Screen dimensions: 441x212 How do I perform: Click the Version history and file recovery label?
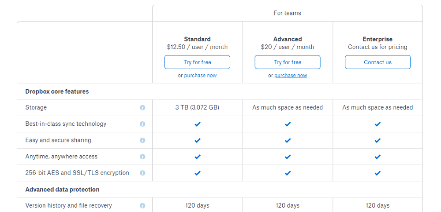coord(69,205)
